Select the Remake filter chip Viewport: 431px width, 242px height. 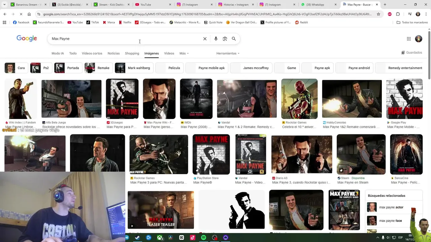coord(98,68)
